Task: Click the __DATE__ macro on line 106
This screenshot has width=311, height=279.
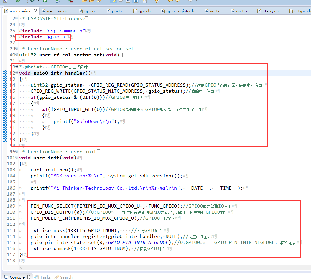Action: pos(197,188)
